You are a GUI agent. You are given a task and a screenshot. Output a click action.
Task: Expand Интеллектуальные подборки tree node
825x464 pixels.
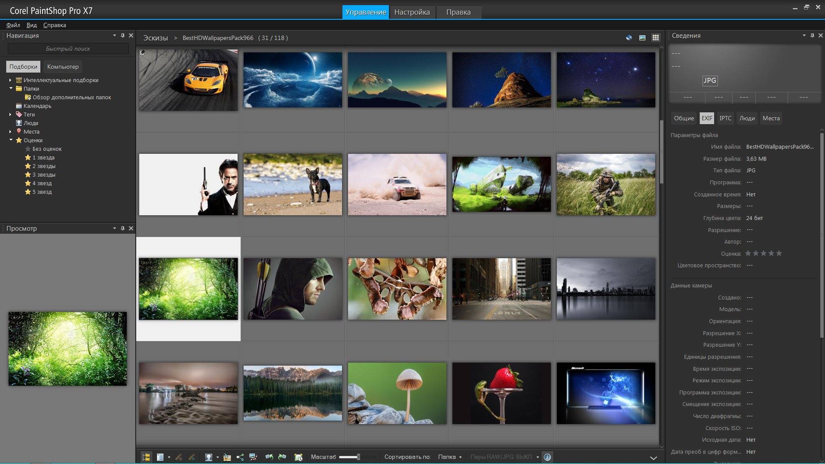coord(10,80)
